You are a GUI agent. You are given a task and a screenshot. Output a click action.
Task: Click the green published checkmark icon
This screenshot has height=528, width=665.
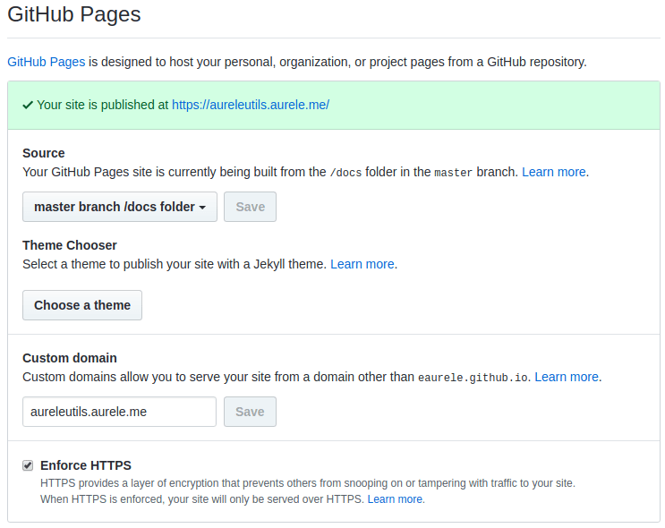pos(28,106)
